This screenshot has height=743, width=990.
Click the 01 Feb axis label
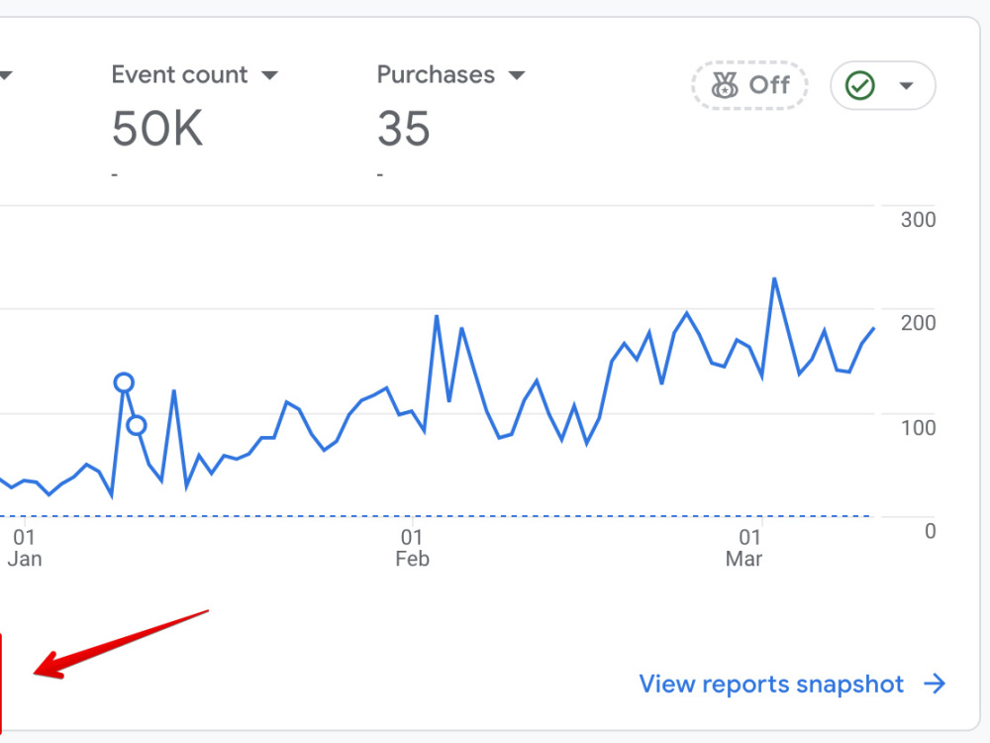pos(412,548)
